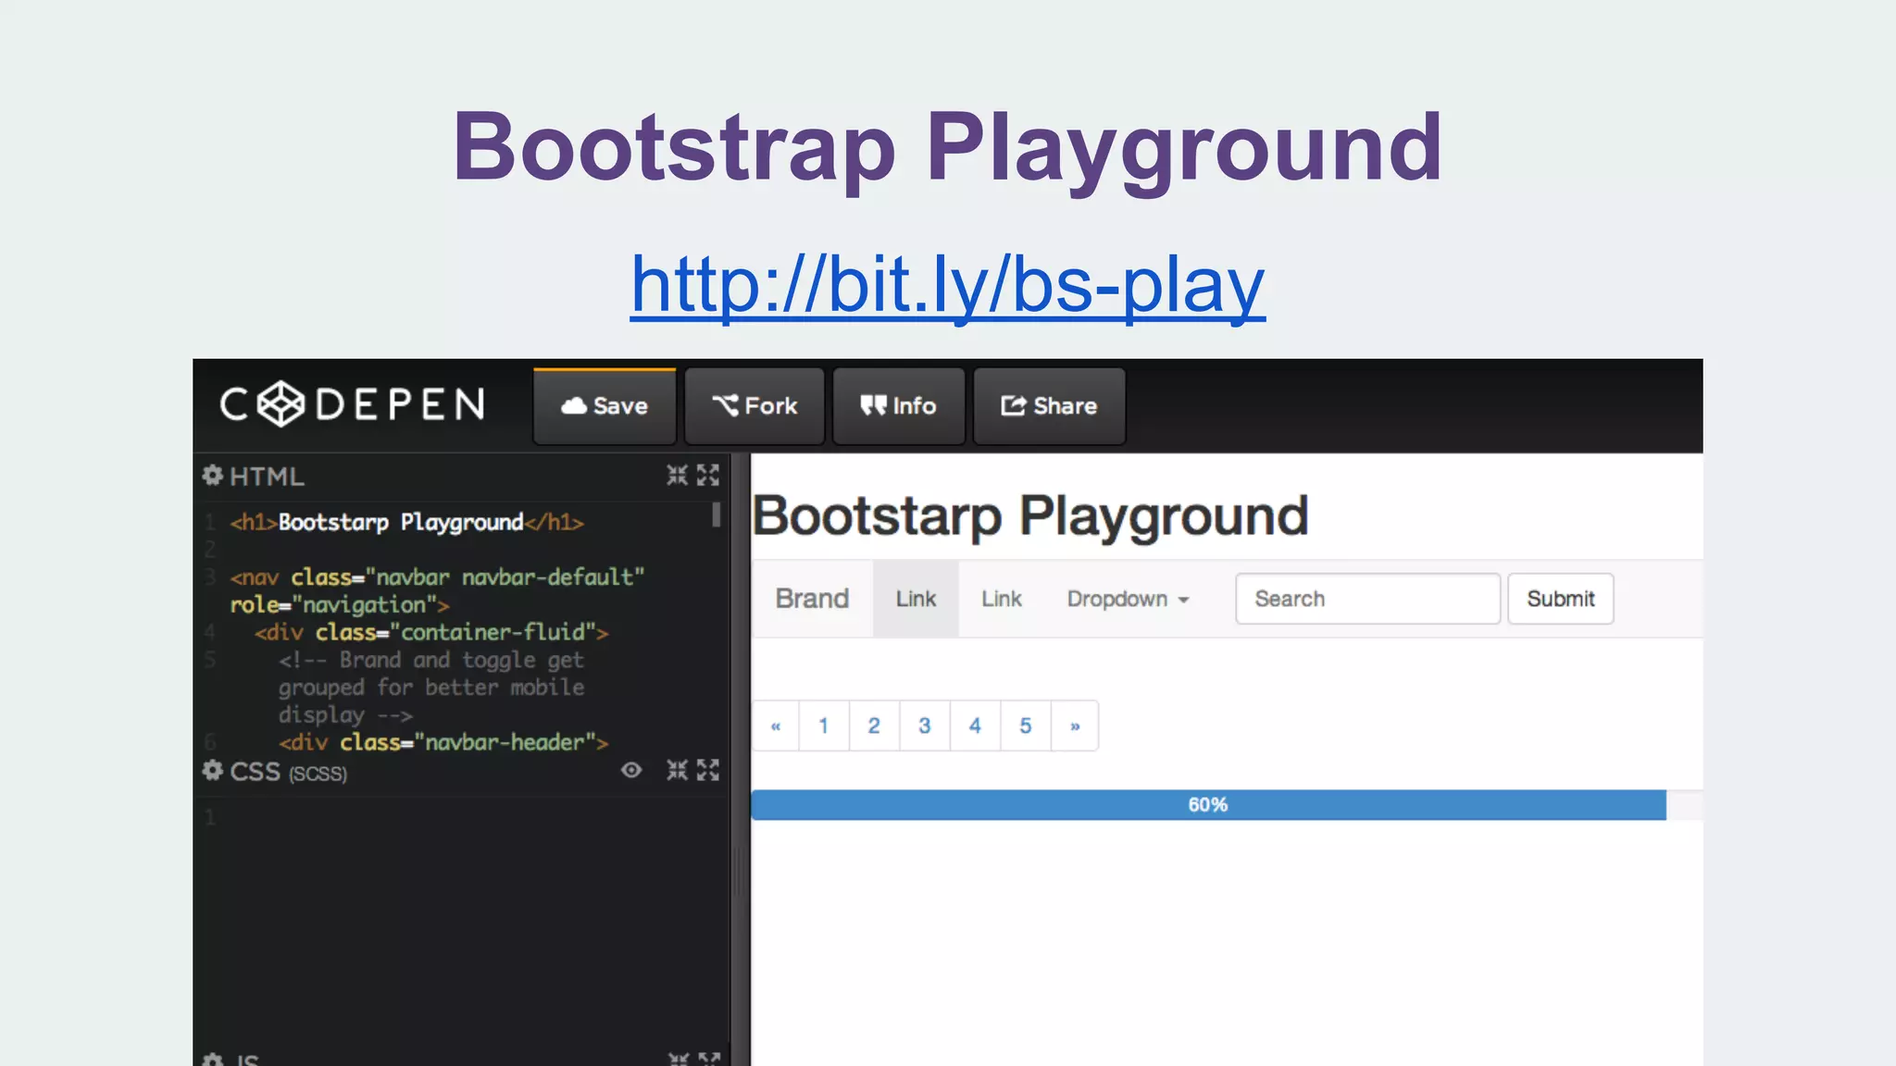Viewport: 1896px width, 1066px height.
Task: Select the second Link navbar item
Action: coord(1002,599)
